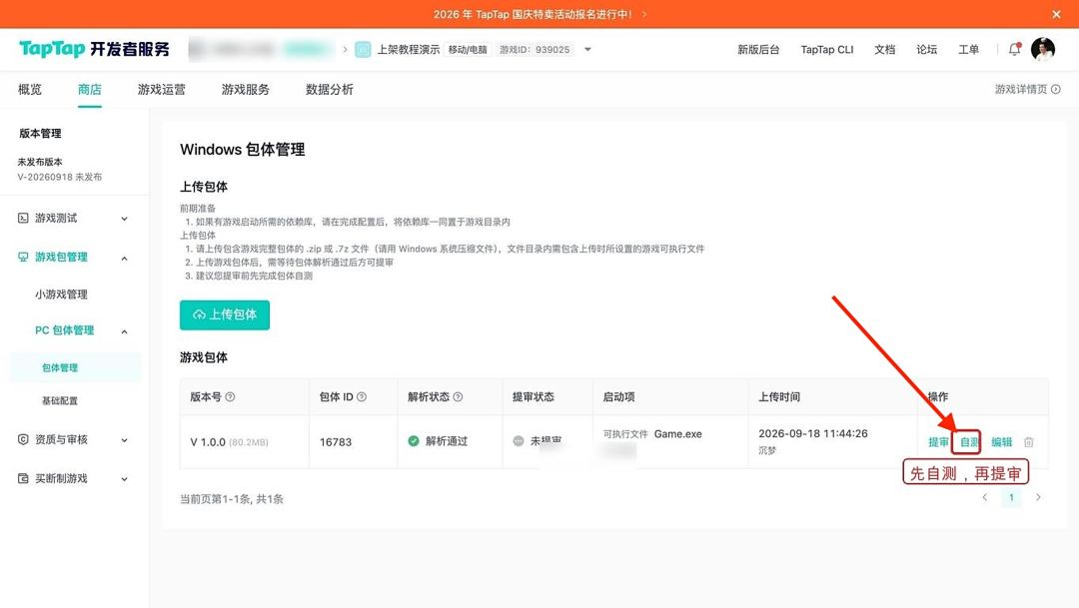
Task: Select page 1 in pagination
Action: [x=1011, y=497]
